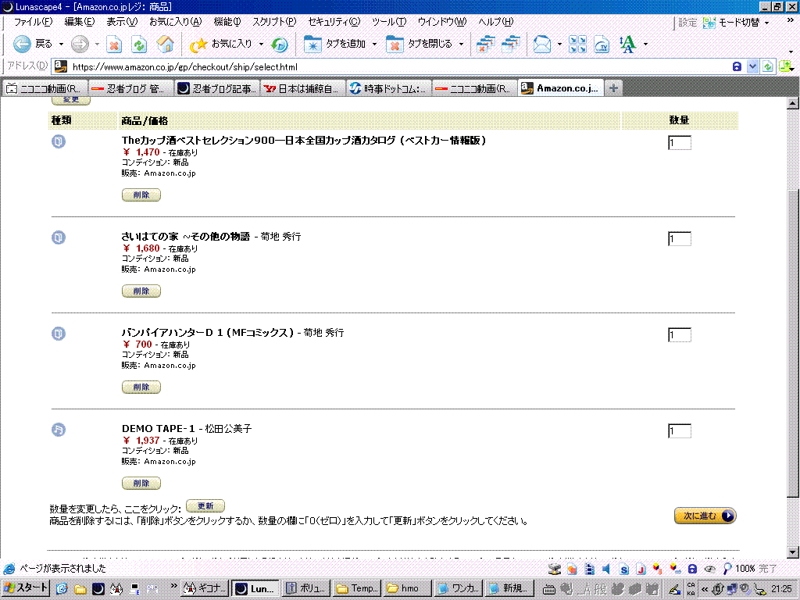Click the 更新 update quantities button
Screen dimensions: 800x600
tap(205, 506)
